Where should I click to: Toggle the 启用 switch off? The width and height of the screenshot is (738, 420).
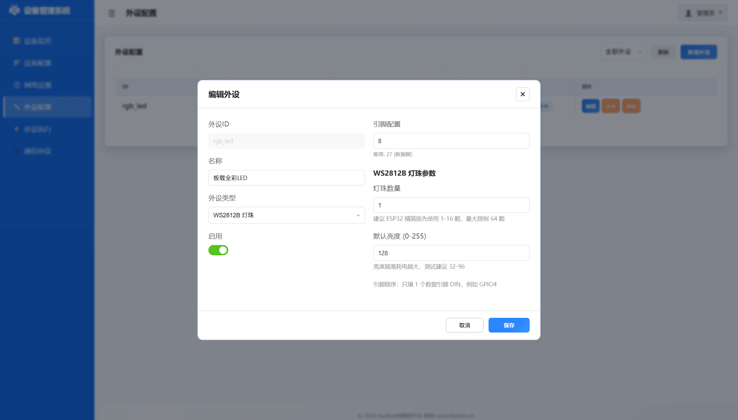(218, 250)
